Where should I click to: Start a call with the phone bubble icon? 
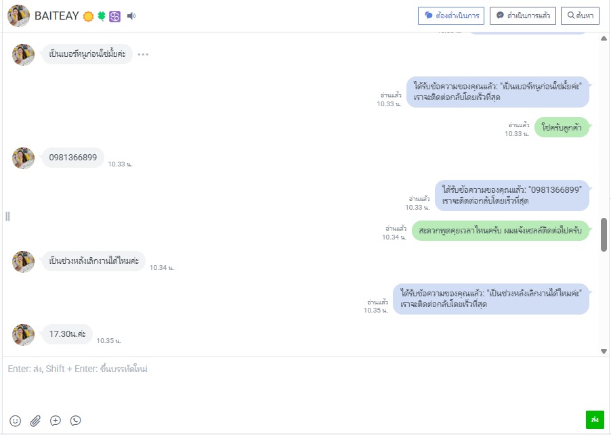(76, 421)
